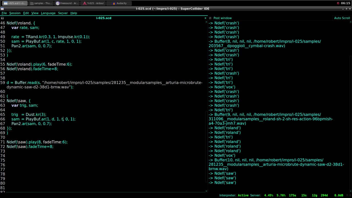Switch to the Audacity taskbar window

pos(119,3)
